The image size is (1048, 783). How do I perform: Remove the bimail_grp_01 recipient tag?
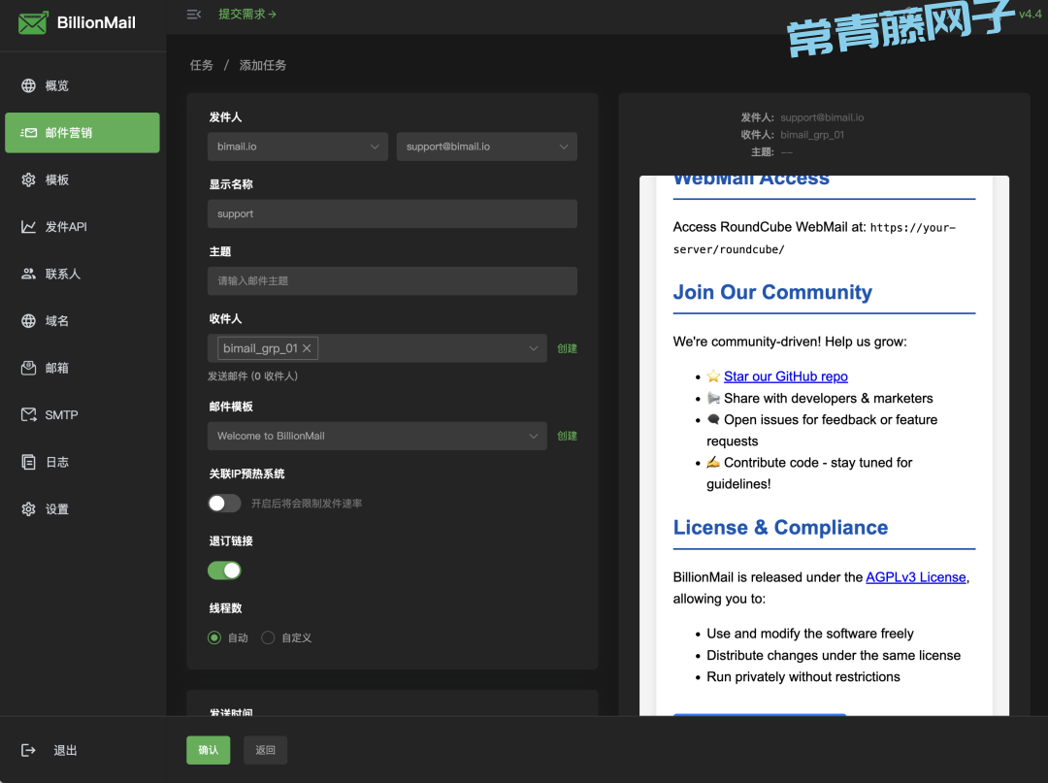coord(307,348)
